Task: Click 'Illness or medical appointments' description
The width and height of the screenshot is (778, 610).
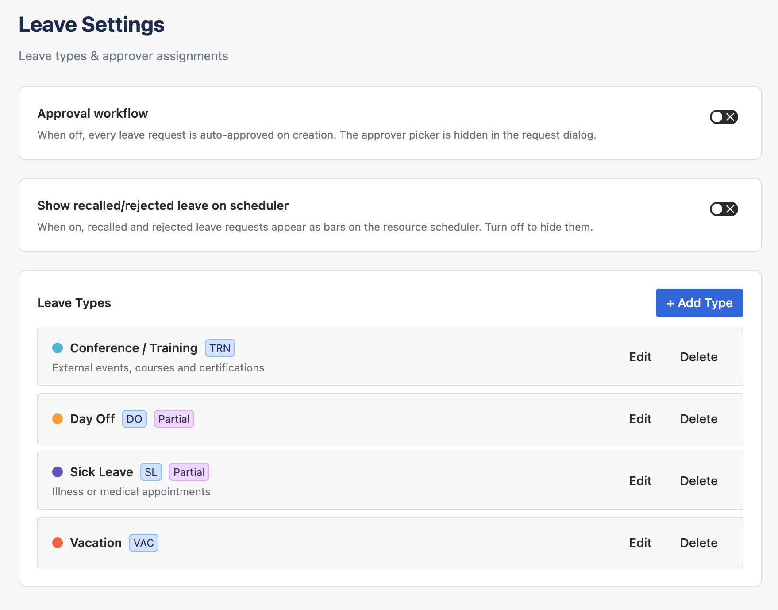Action: (131, 492)
